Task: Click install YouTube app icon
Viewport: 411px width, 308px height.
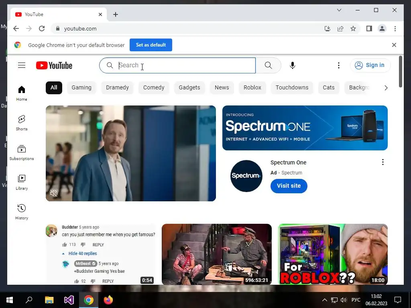Action: [328, 28]
